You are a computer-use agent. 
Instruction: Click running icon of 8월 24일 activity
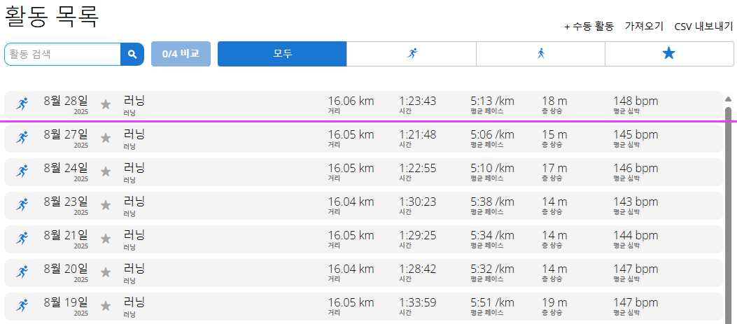coord(22,171)
